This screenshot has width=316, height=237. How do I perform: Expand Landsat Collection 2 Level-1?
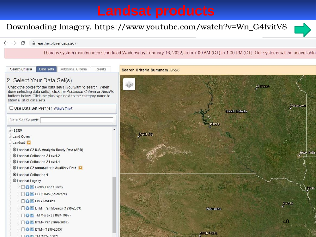pos(15,161)
